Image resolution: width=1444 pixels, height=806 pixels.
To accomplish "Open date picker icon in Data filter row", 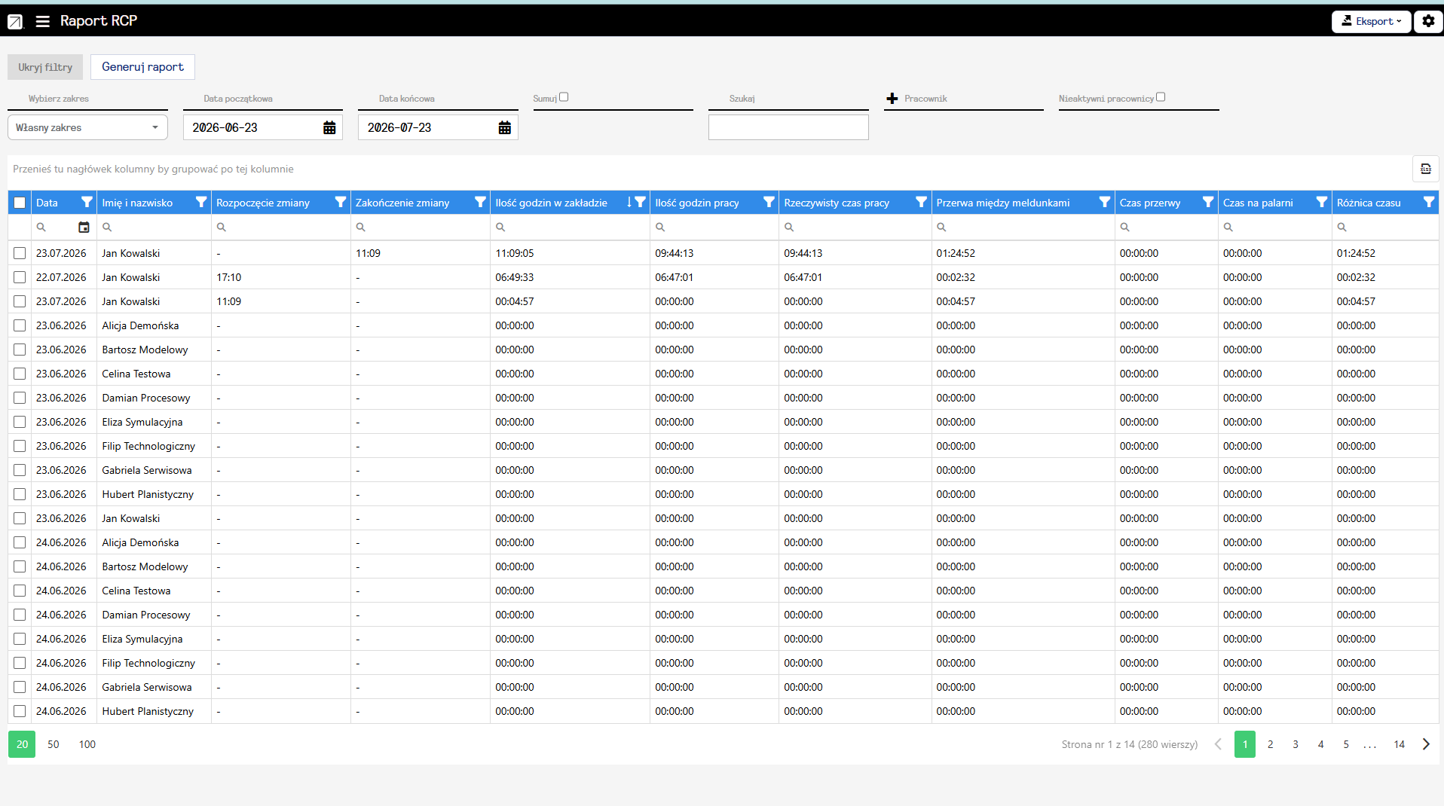I will pos(84,227).
